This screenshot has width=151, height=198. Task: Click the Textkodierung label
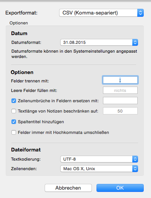pos(26,159)
